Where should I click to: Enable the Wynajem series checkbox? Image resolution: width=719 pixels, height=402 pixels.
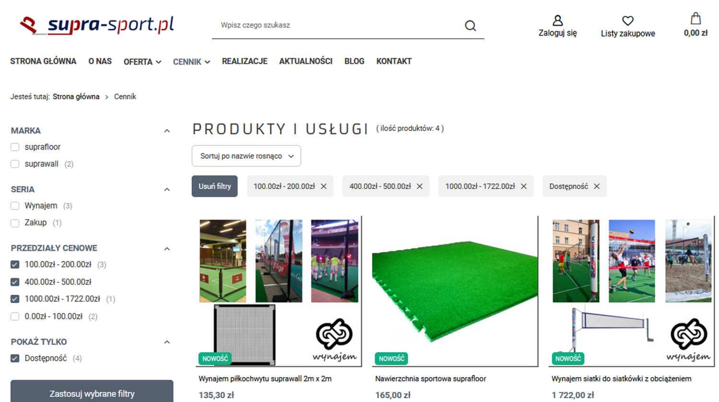[15, 206]
